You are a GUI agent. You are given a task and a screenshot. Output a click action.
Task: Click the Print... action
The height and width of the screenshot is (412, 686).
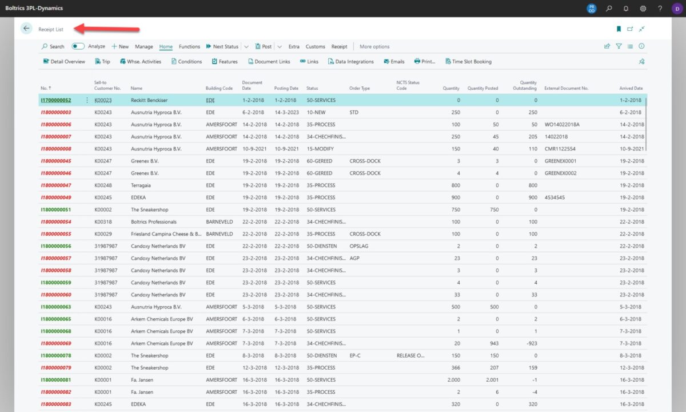[425, 62]
